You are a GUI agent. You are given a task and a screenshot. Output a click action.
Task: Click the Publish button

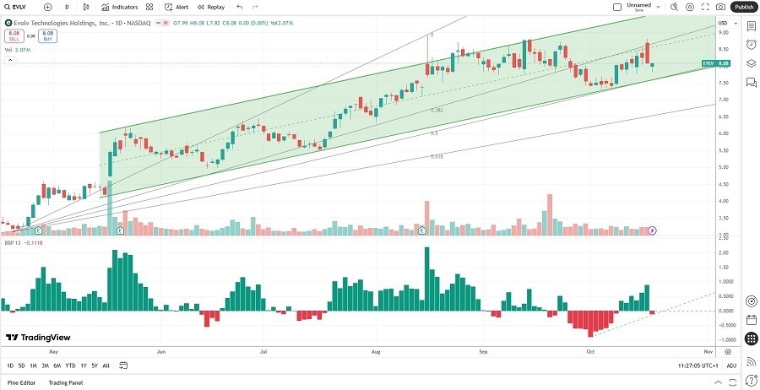744,7
